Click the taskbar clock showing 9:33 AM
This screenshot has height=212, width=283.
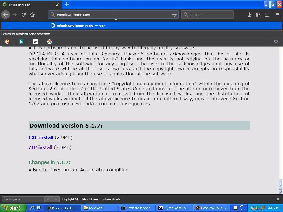tap(273, 208)
